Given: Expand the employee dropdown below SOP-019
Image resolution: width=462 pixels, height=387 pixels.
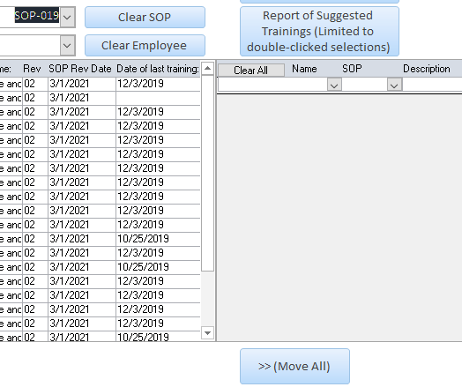Looking at the screenshot, I should 68,45.
